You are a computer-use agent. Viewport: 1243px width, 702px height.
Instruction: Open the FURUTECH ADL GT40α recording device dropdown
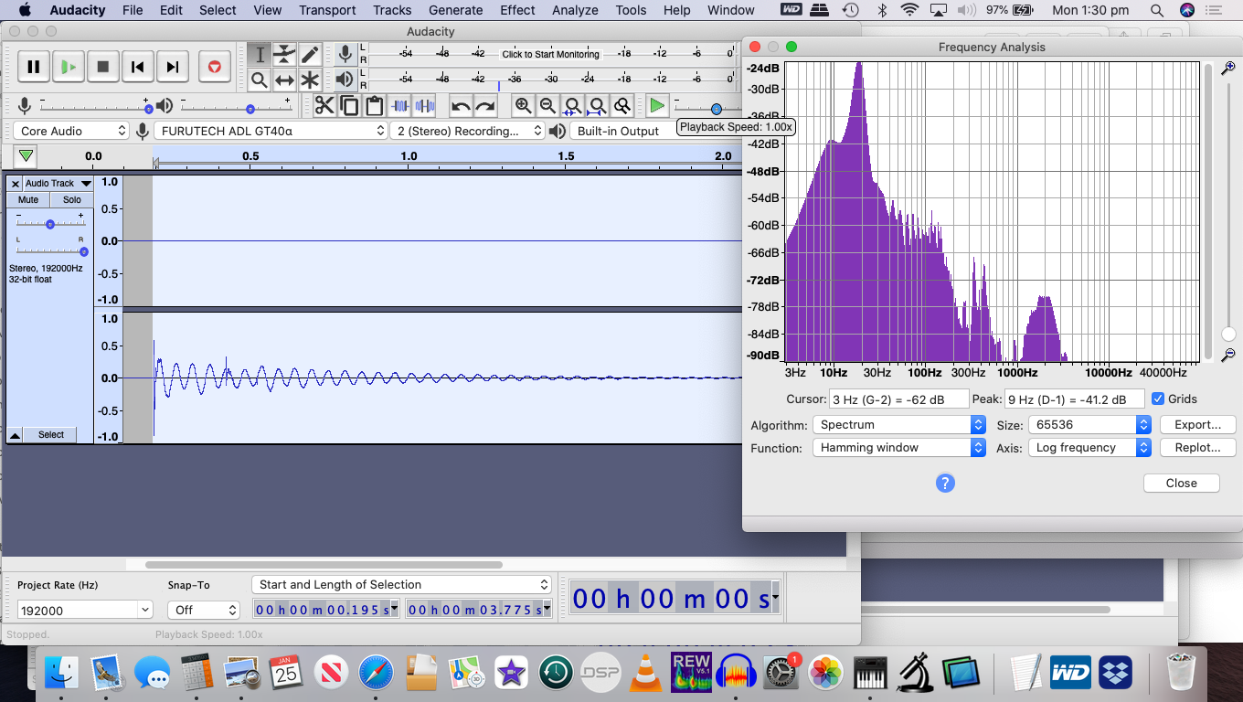pyautogui.click(x=271, y=131)
